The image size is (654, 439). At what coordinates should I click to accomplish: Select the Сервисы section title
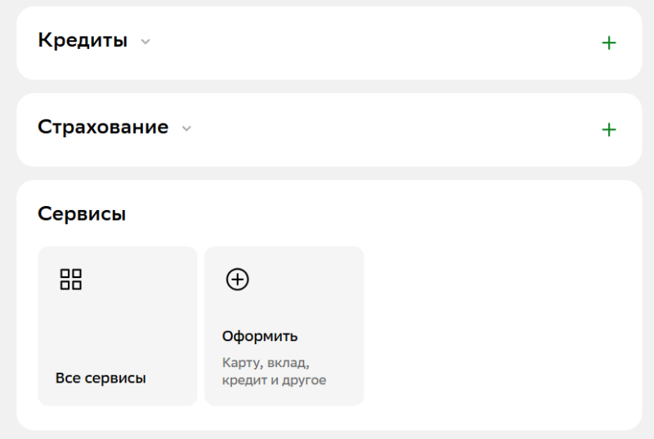[82, 214]
